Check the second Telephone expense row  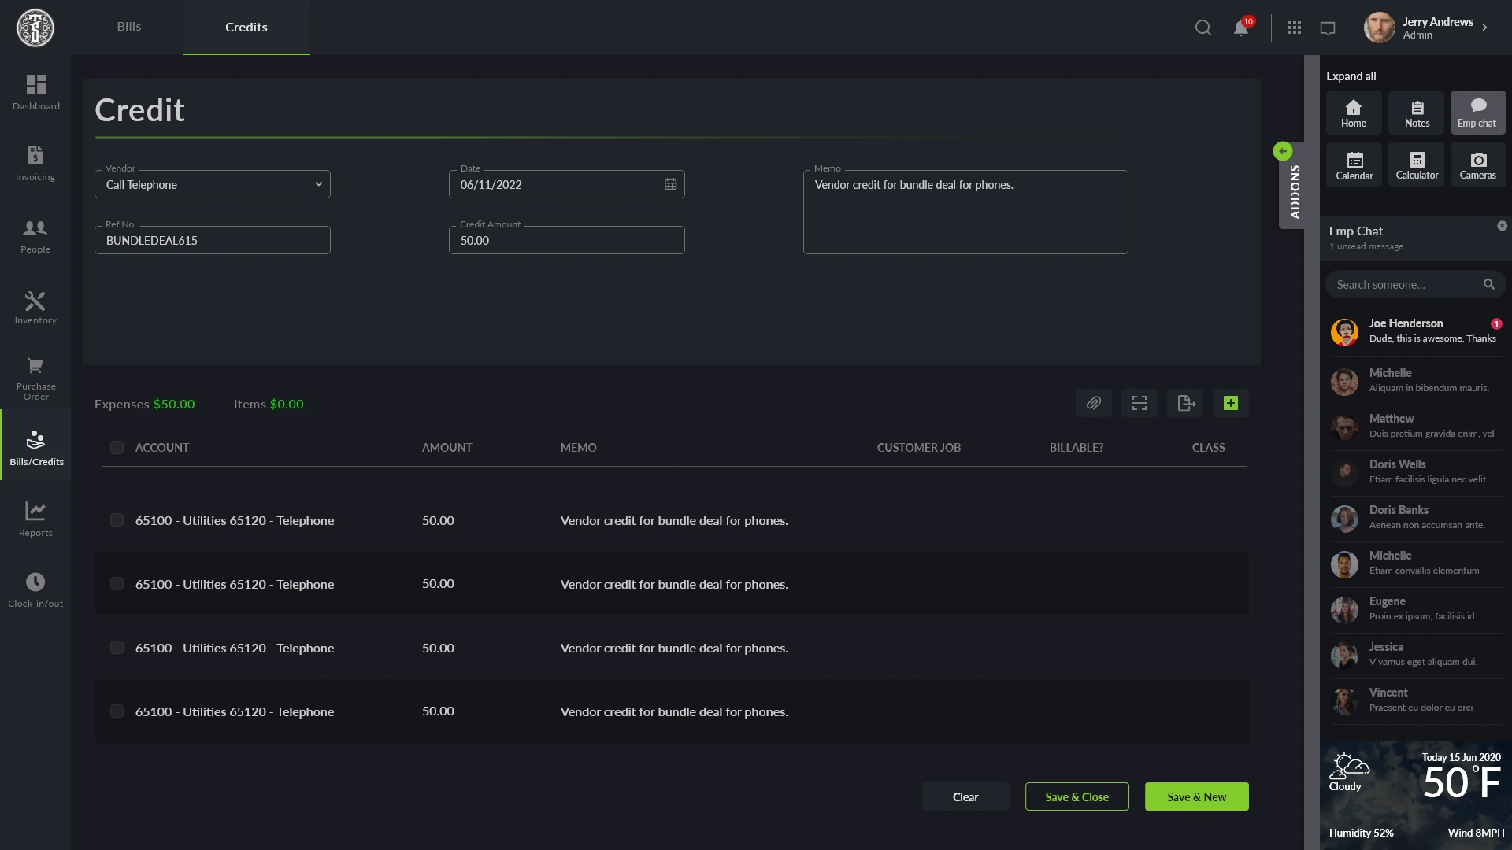117,584
